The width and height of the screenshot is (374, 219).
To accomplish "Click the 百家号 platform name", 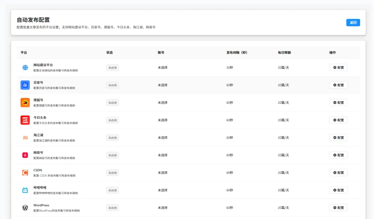I will pyautogui.click(x=38, y=82).
